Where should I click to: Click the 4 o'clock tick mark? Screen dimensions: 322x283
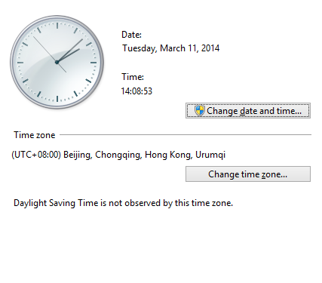[88, 81]
